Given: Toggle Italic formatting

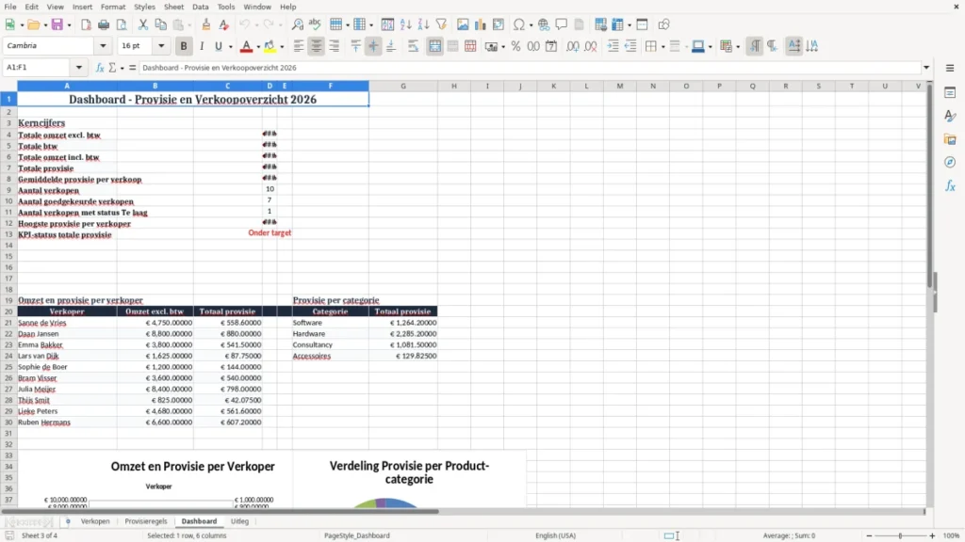Looking at the screenshot, I should pyautogui.click(x=202, y=46).
